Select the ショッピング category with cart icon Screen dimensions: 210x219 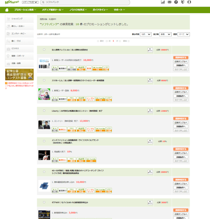(x=19, y=19)
